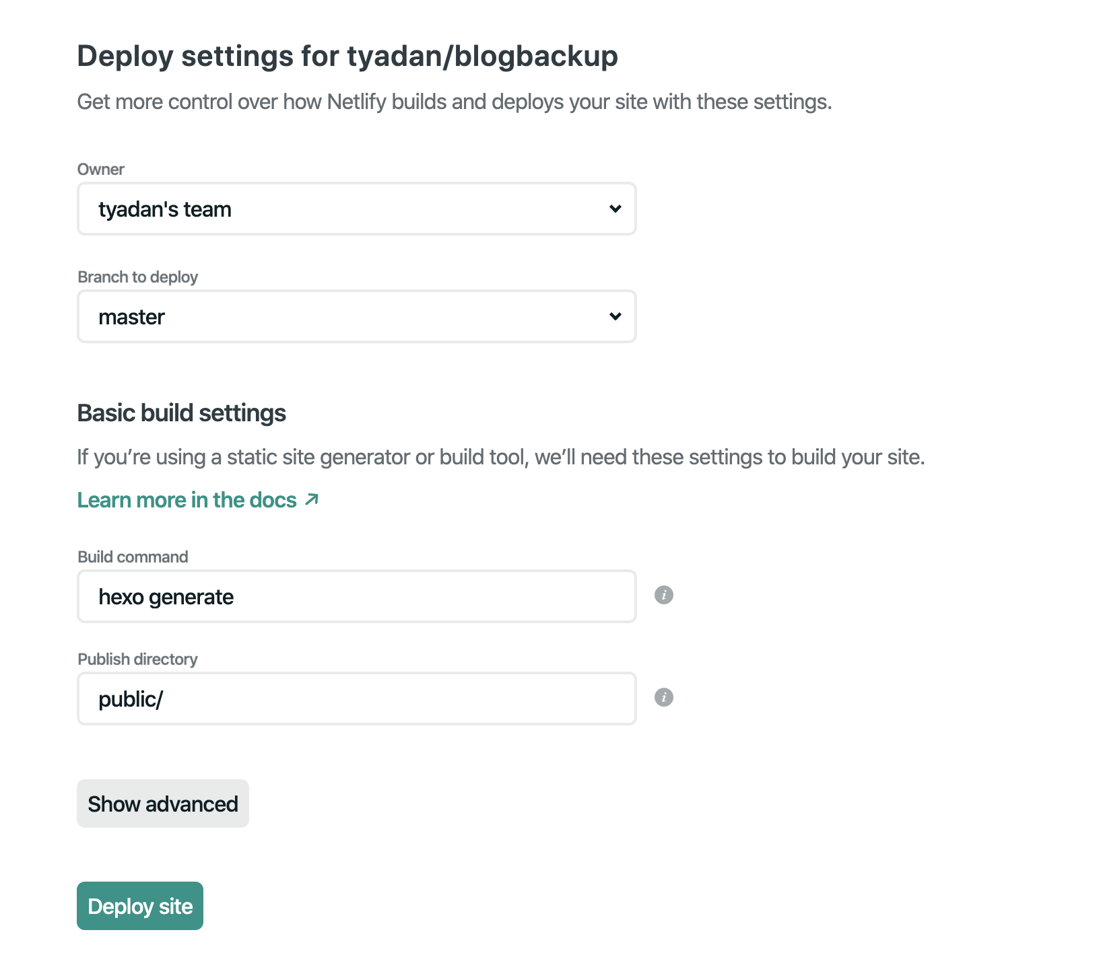1099x957 pixels.
Task: Click the static site generator description paragraph
Action: pos(501,457)
